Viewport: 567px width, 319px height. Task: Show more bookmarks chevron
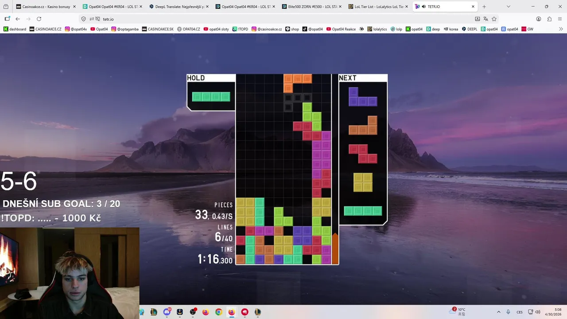pos(561,29)
